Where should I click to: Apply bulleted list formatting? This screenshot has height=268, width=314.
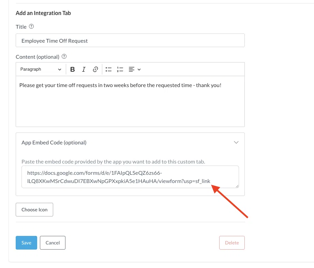(x=108, y=69)
